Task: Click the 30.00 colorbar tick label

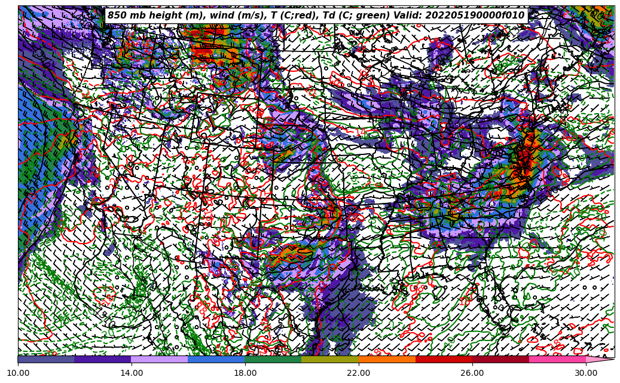Action: tap(586, 373)
